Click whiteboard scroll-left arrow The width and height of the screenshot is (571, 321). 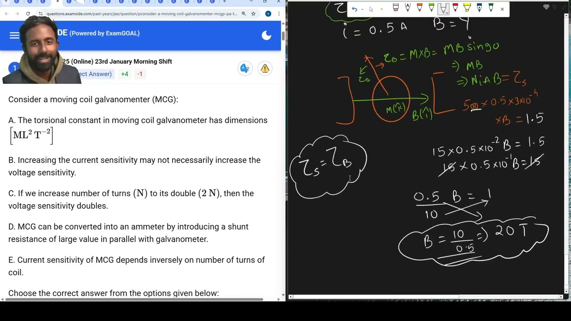pyautogui.click(x=290, y=296)
